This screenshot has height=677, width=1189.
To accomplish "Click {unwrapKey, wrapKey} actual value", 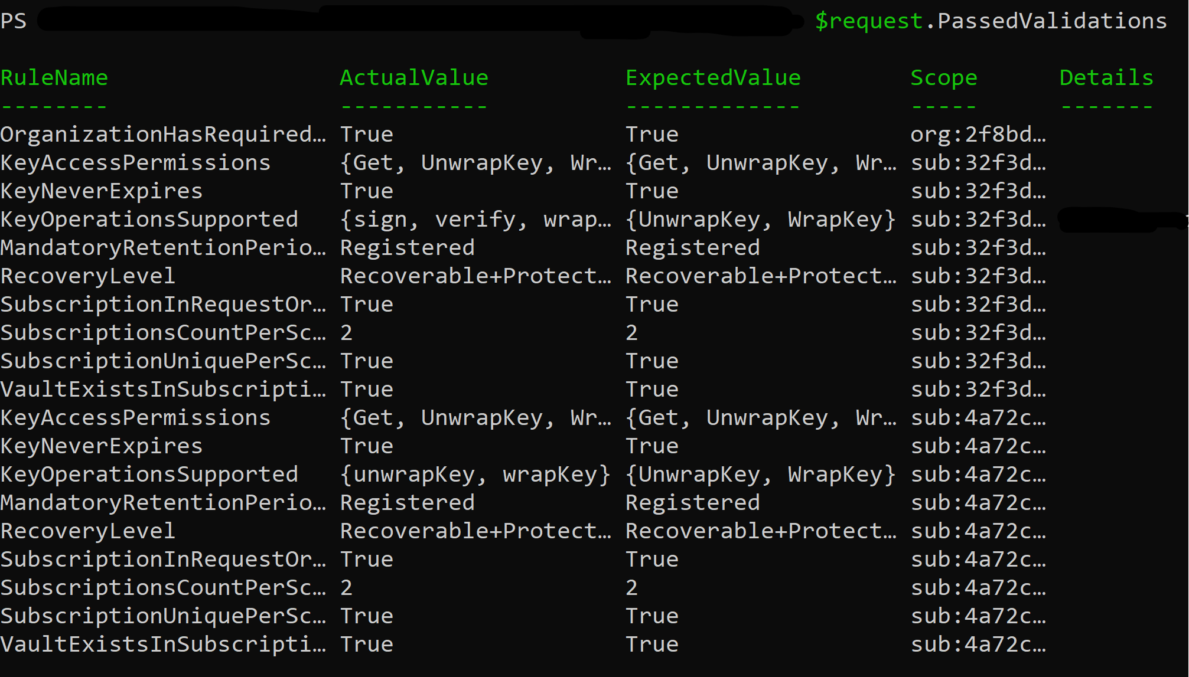I will tap(475, 474).
